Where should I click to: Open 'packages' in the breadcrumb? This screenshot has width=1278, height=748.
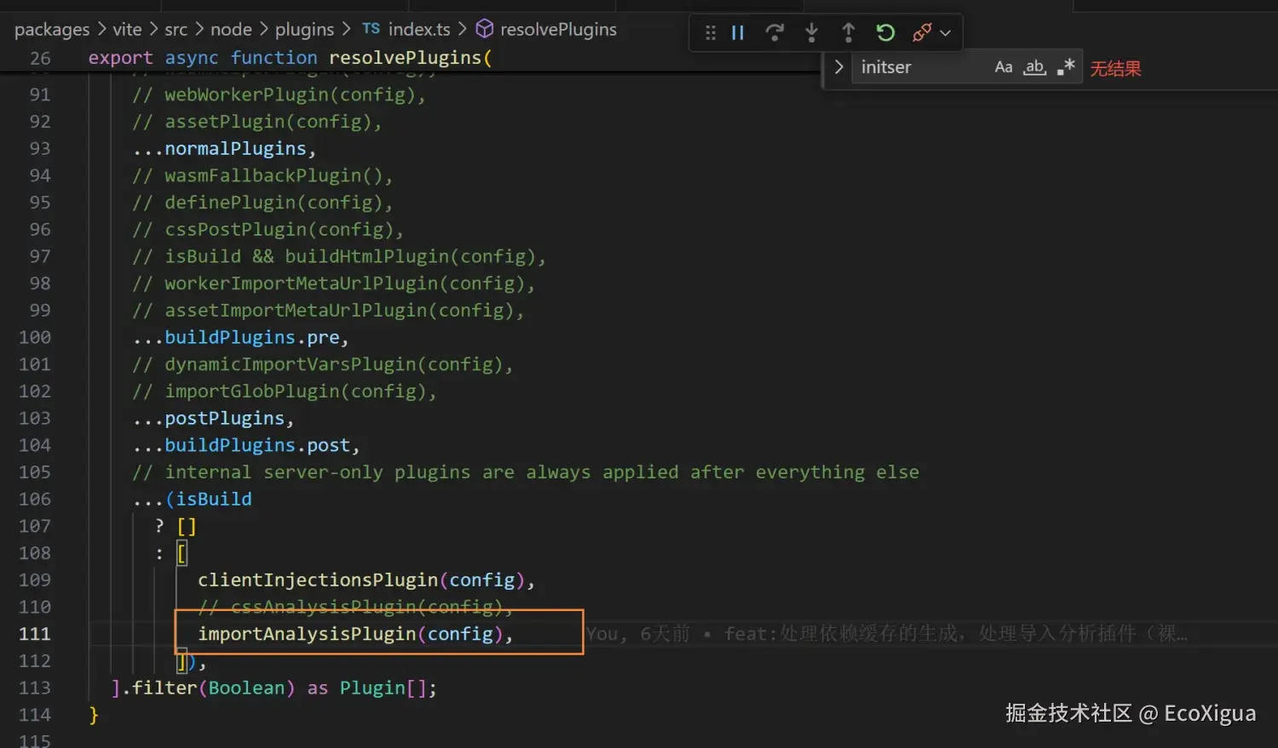[52, 30]
